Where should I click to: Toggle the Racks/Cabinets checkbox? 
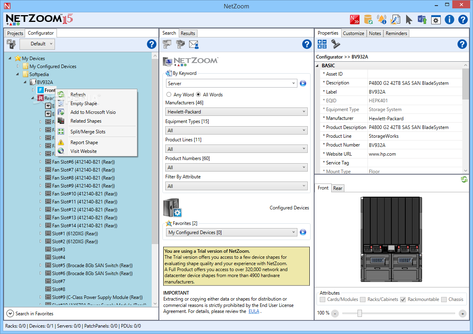click(363, 299)
